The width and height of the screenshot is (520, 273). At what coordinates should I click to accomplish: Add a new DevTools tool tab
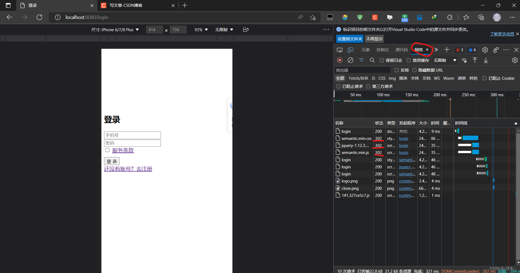click(x=447, y=50)
